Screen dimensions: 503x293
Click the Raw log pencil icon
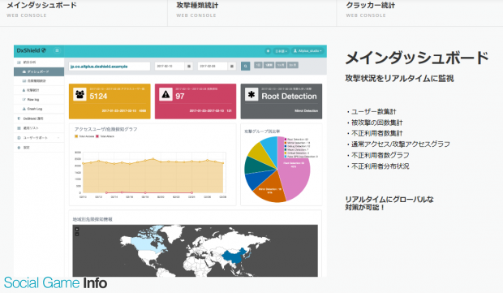click(x=24, y=100)
